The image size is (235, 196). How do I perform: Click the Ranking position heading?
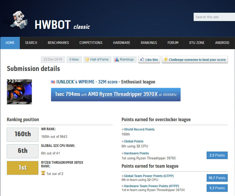(x=23, y=120)
